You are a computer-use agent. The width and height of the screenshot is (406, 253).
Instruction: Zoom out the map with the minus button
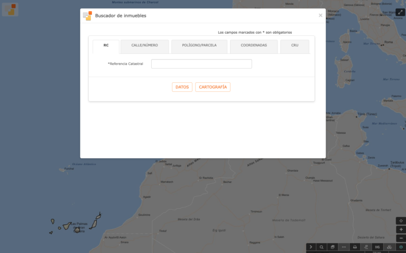pos(401,238)
